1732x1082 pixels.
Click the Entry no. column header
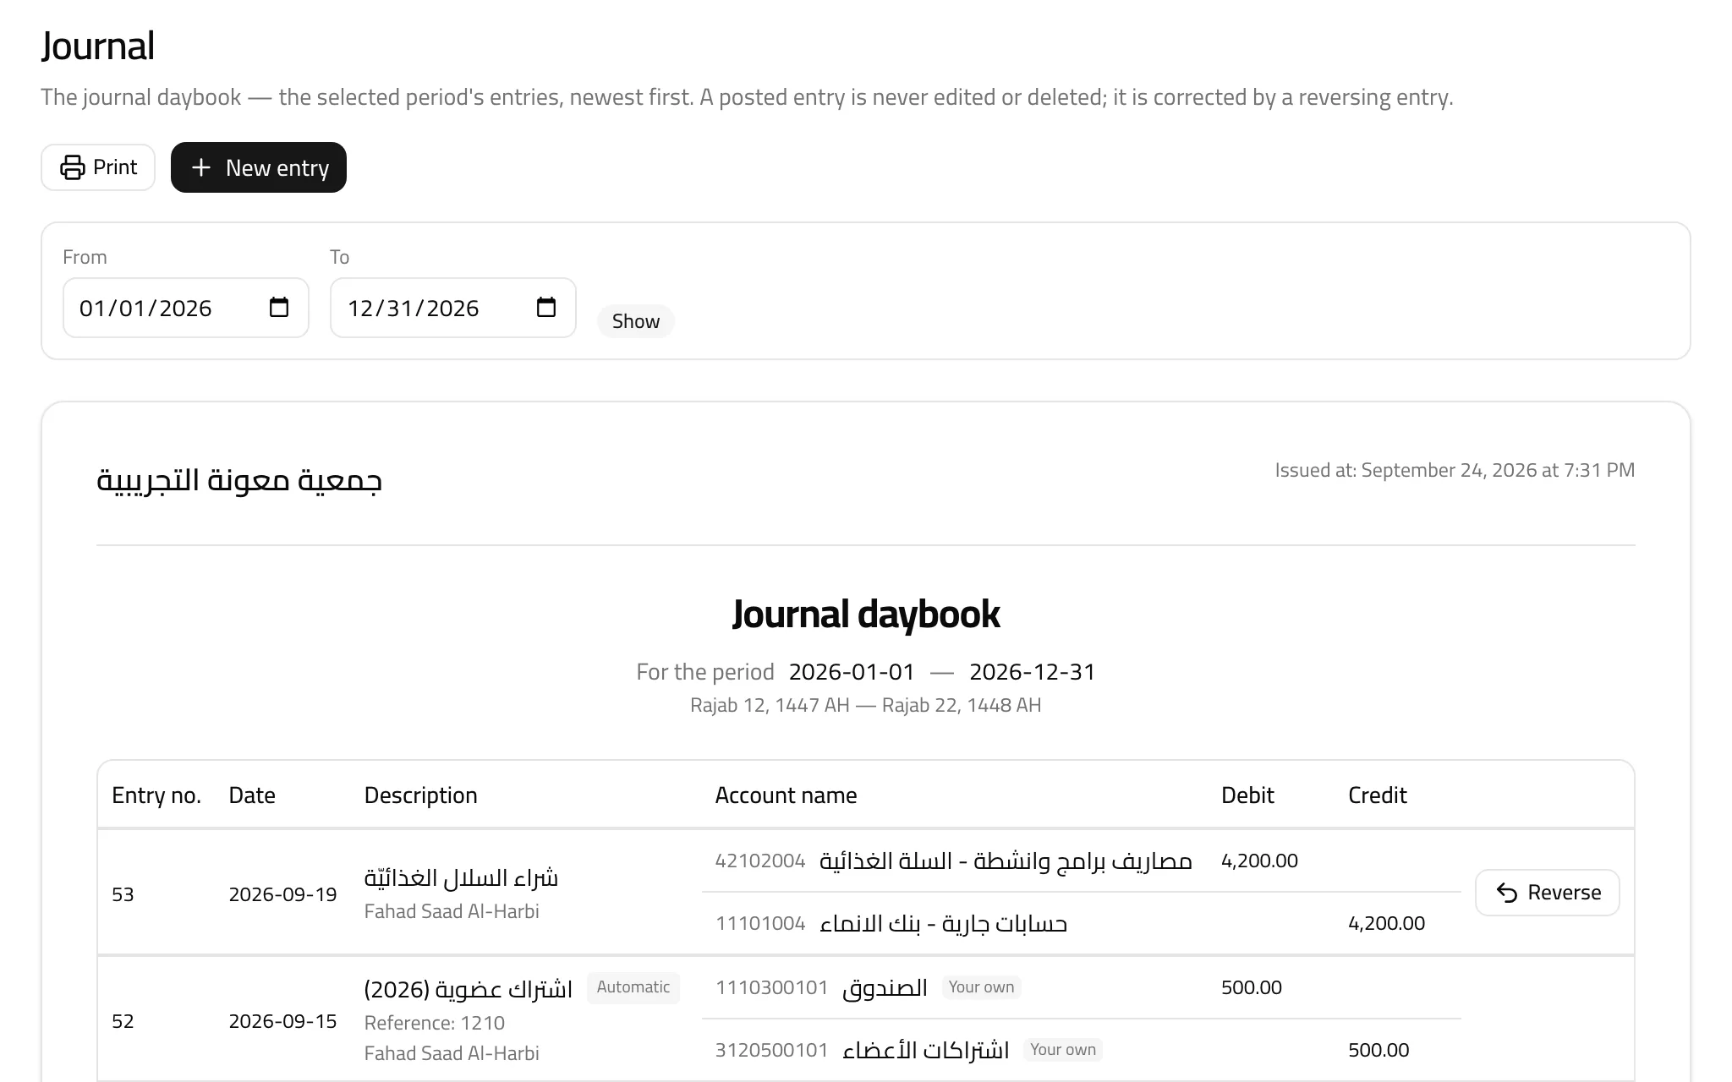pos(156,795)
